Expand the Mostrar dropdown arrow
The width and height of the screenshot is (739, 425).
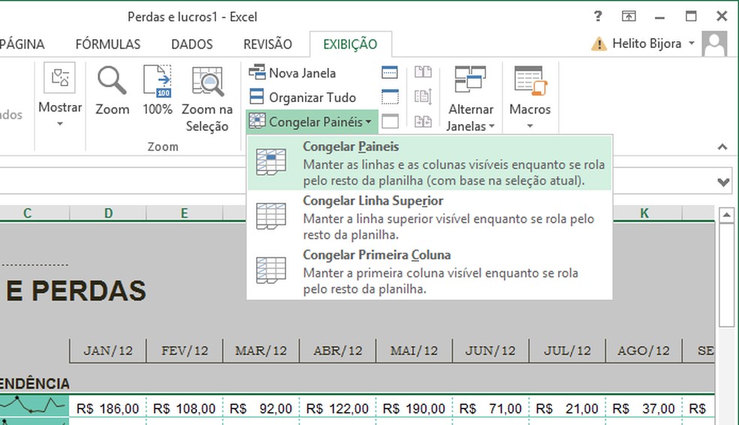point(60,124)
